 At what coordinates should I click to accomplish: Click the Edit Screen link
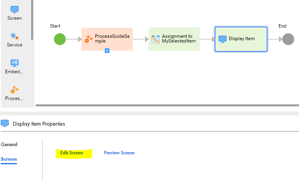pos(72,153)
